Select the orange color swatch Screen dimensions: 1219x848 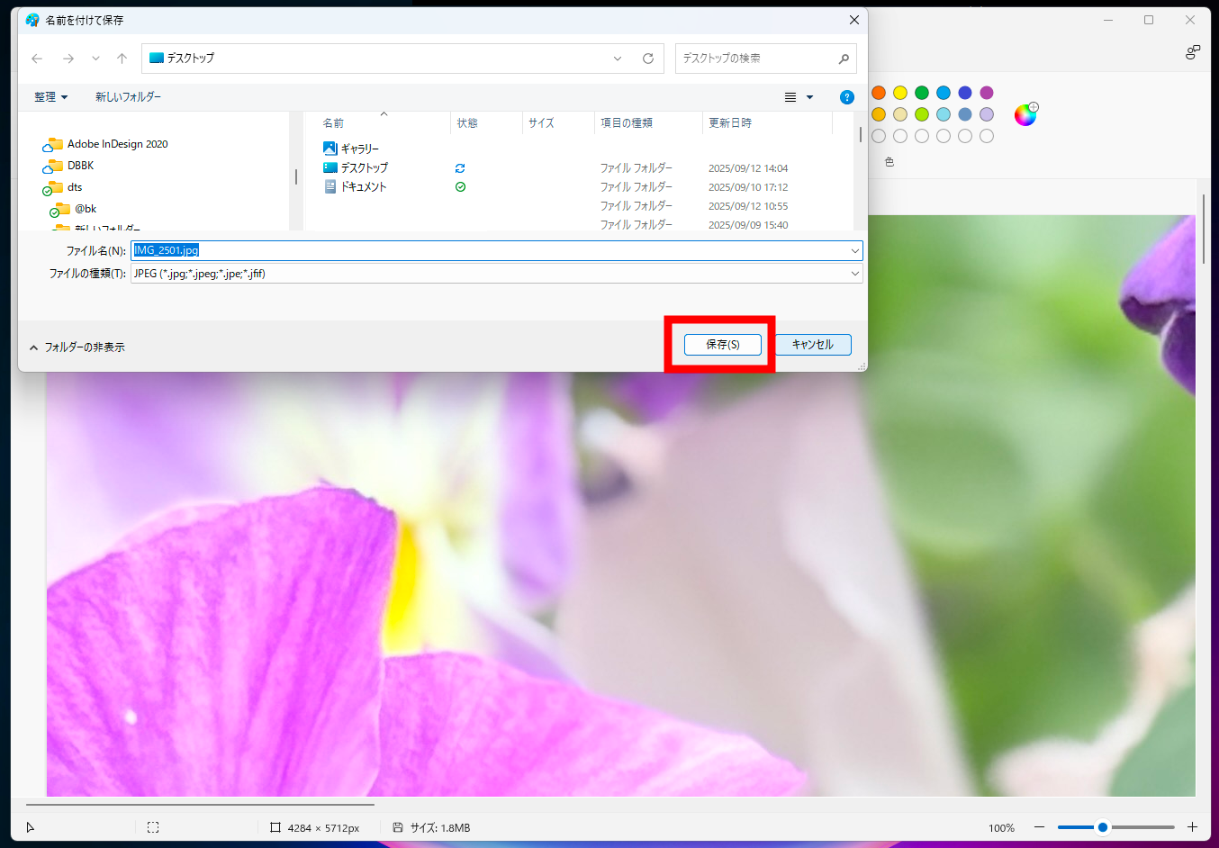(879, 93)
